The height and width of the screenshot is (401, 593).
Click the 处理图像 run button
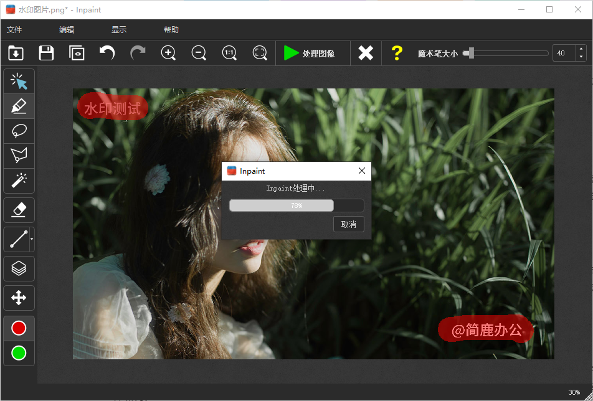(310, 54)
